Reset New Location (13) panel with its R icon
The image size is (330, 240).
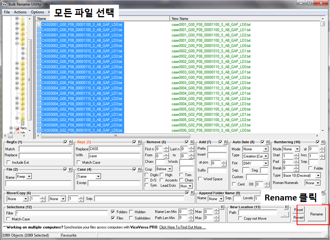coord(286,207)
